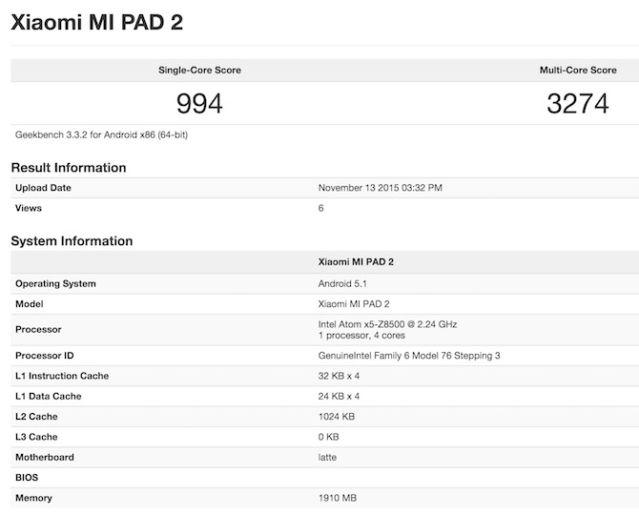Image resolution: width=639 pixels, height=515 pixels.
Task: Click the Views row label
Action: [29, 208]
